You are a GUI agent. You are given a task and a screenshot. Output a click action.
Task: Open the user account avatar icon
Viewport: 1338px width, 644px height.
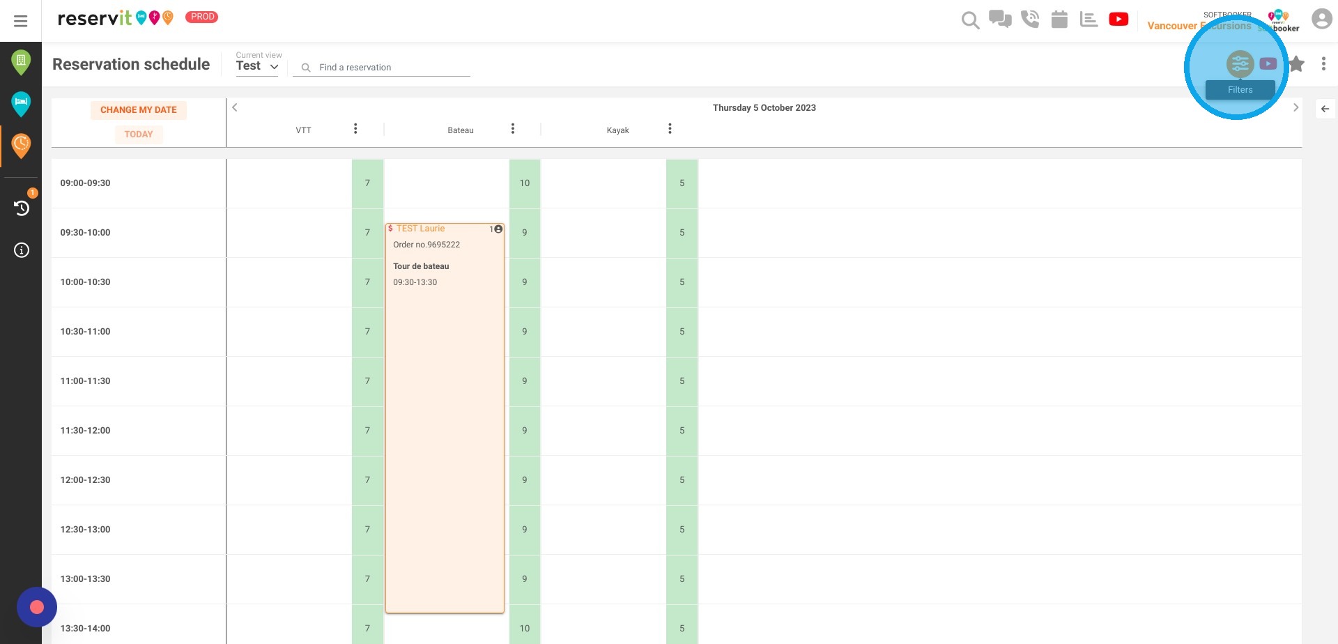(1322, 19)
